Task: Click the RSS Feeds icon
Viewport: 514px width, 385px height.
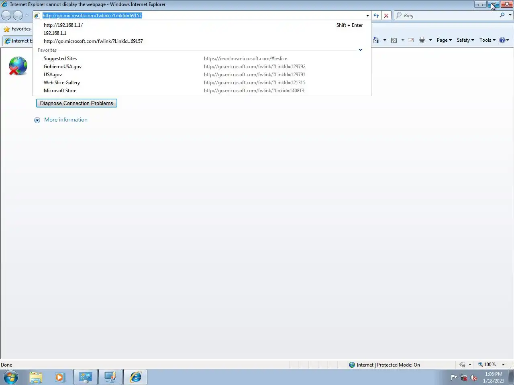Action: (x=394, y=40)
